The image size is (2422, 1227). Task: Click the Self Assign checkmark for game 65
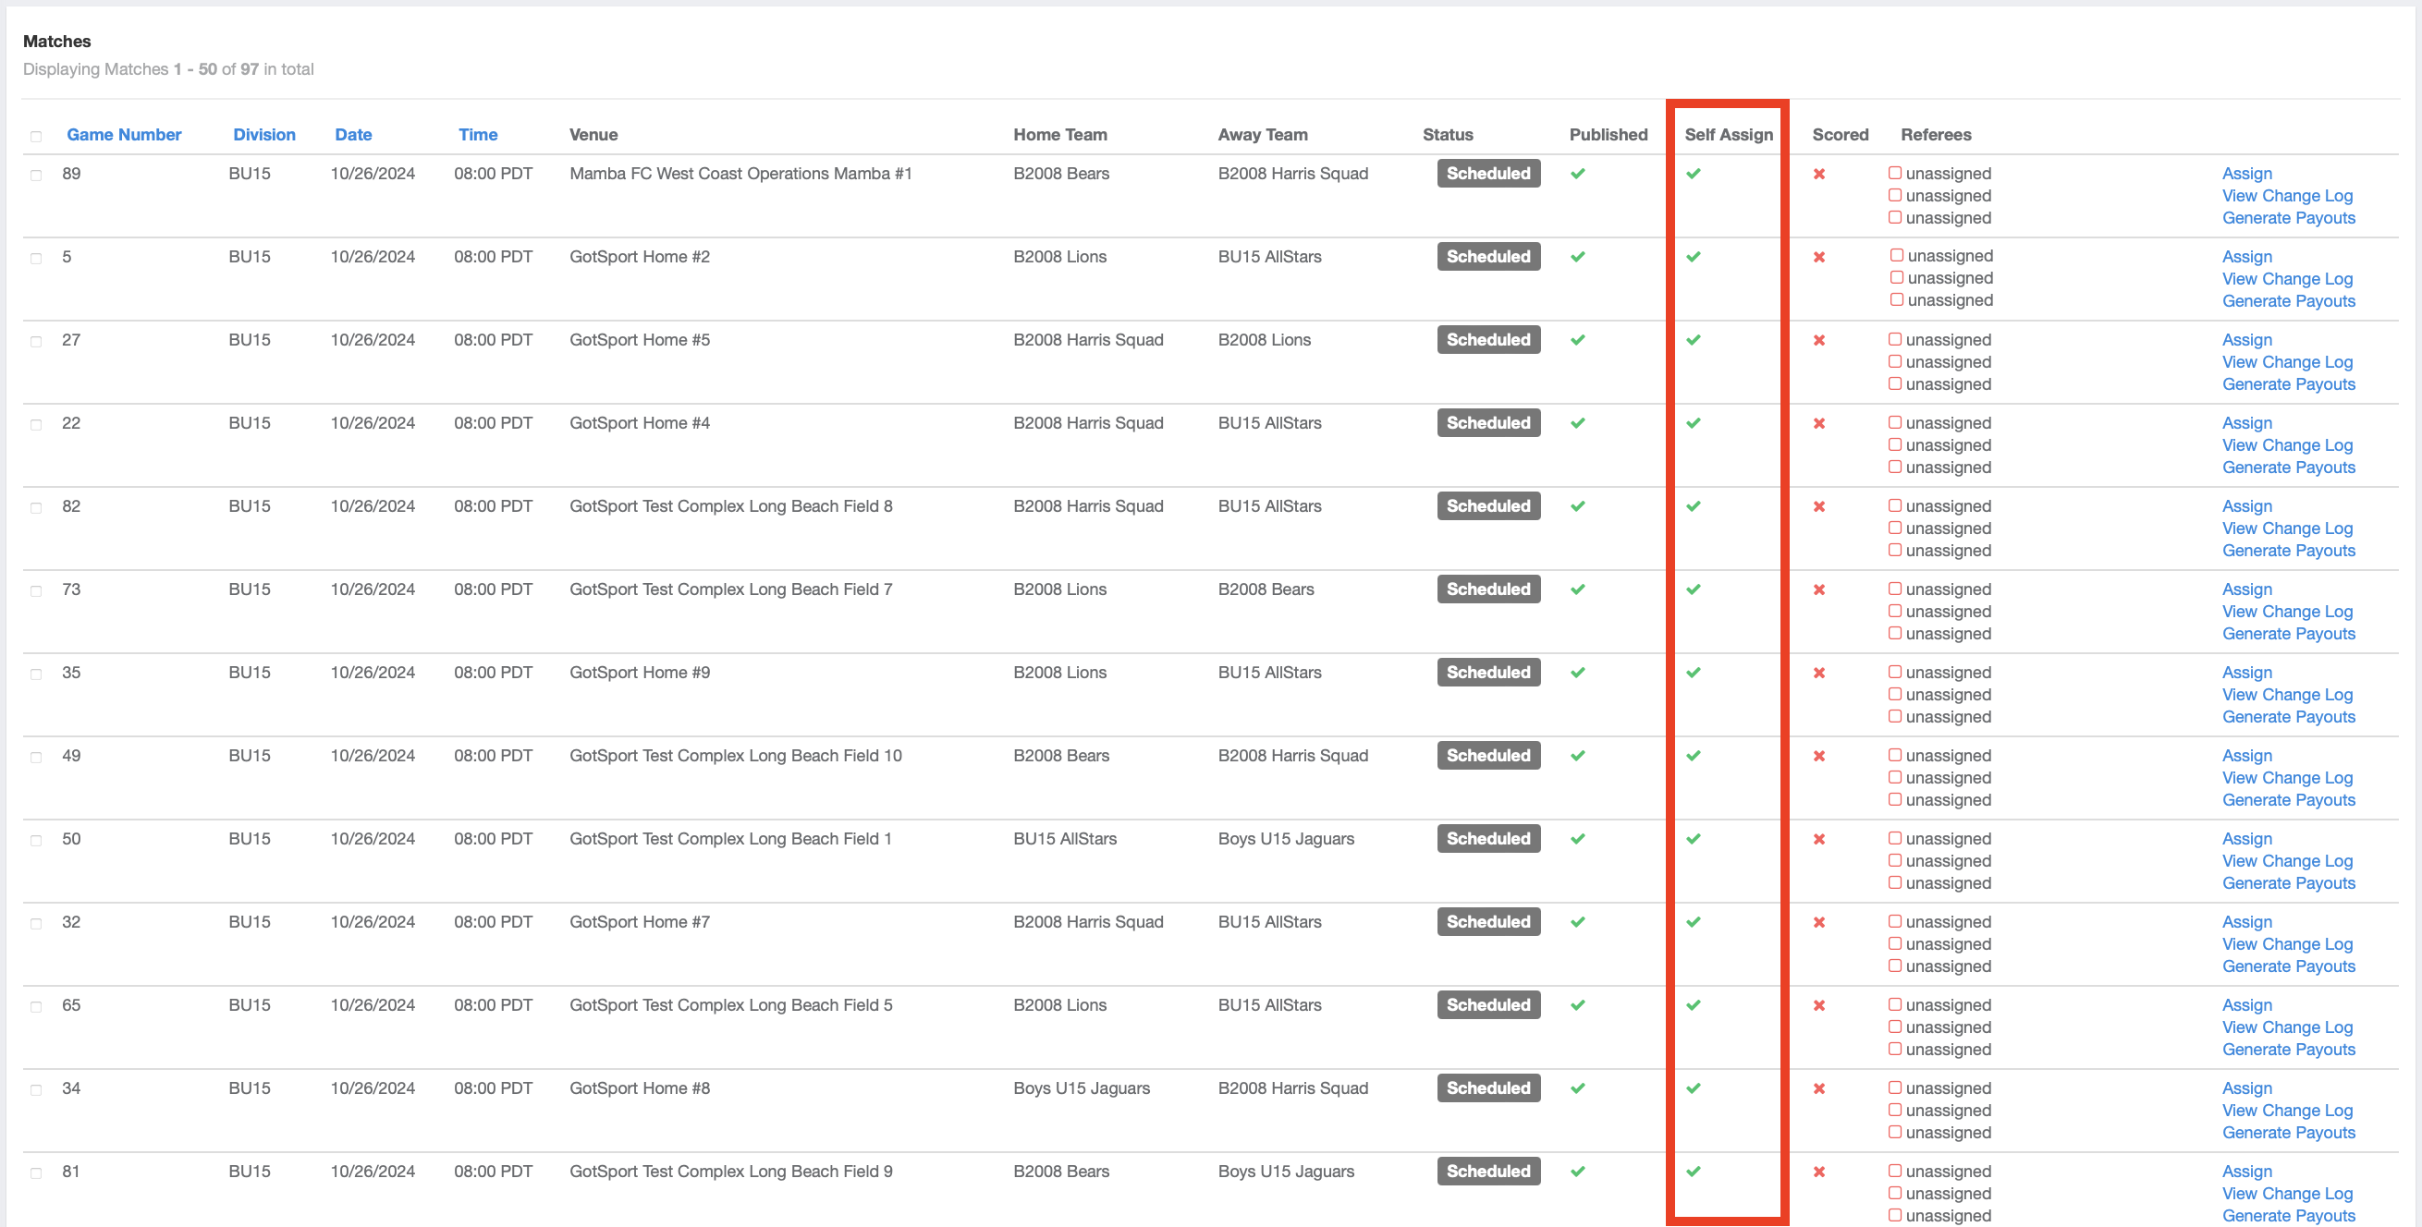pyautogui.click(x=1694, y=1005)
